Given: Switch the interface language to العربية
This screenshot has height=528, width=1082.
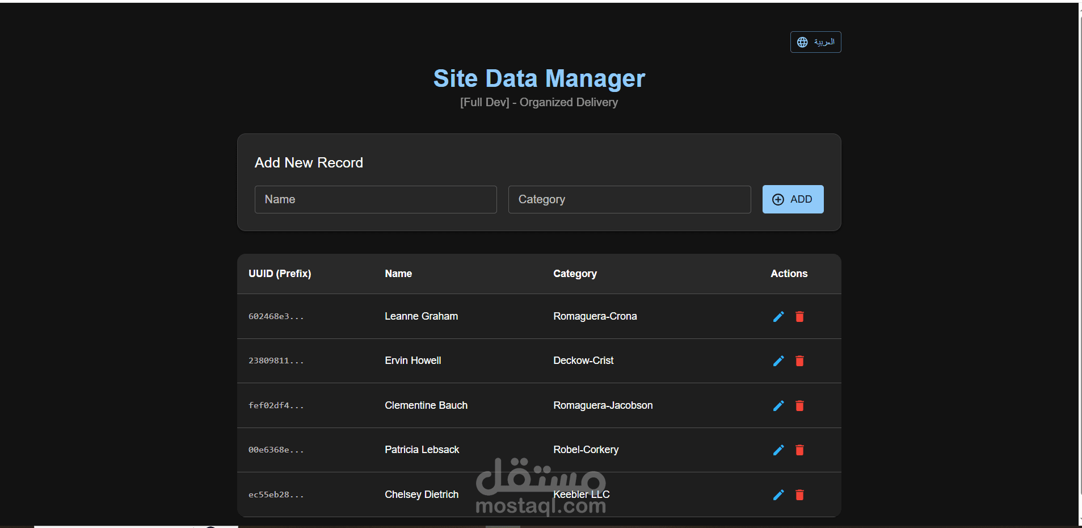Looking at the screenshot, I should pyautogui.click(x=815, y=41).
